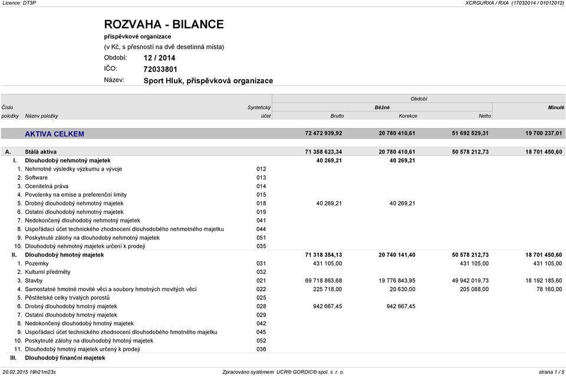566x376 pixels.
Task: Click 'Drobný dlouhodobý nehmotný majetek' row
Action: tap(74, 204)
